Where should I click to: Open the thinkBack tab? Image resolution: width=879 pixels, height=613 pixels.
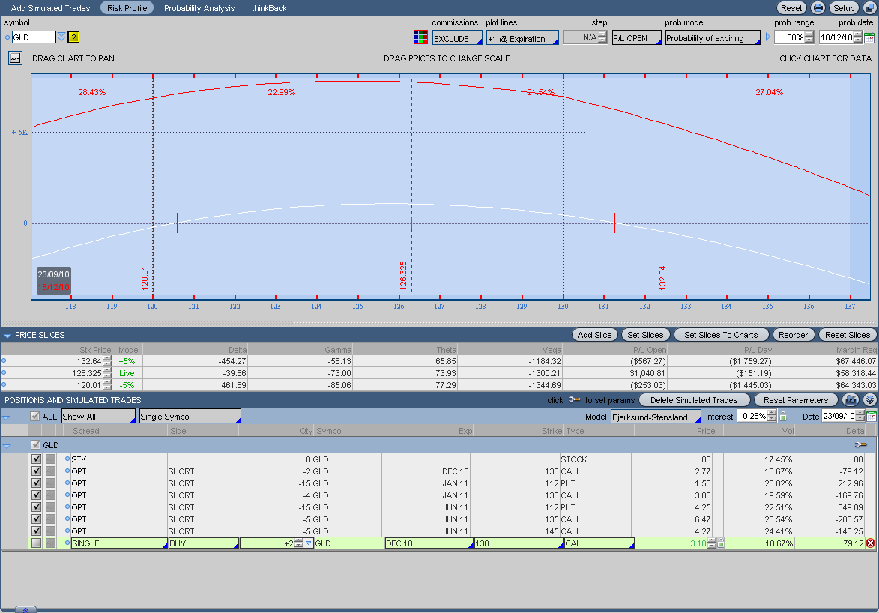coord(269,8)
